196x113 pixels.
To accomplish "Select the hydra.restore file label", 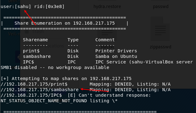I will (107, 6).
